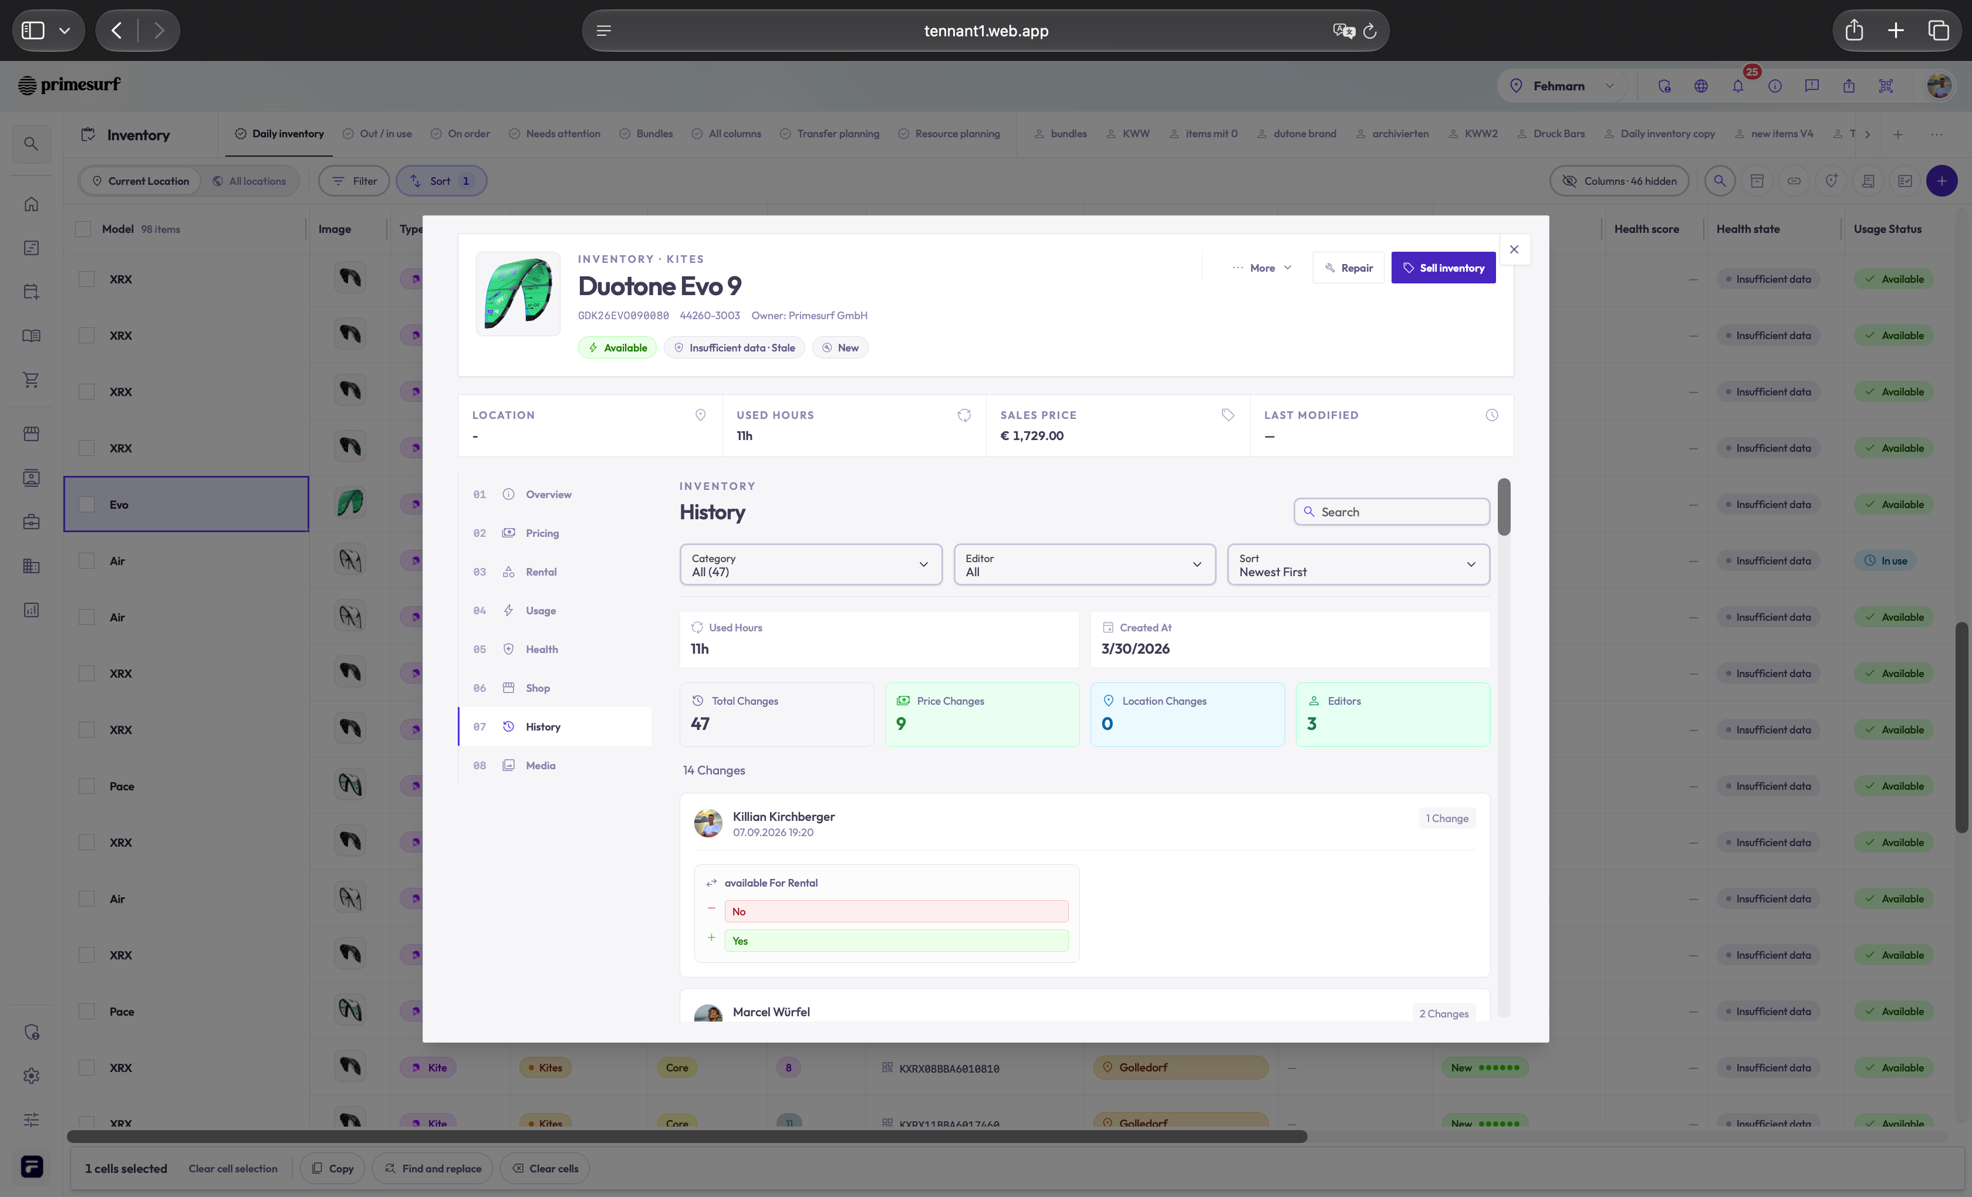Expand the Category All (47) dropdown
The height and width of the screenshot is (1197, 1972).
[810, 565]
